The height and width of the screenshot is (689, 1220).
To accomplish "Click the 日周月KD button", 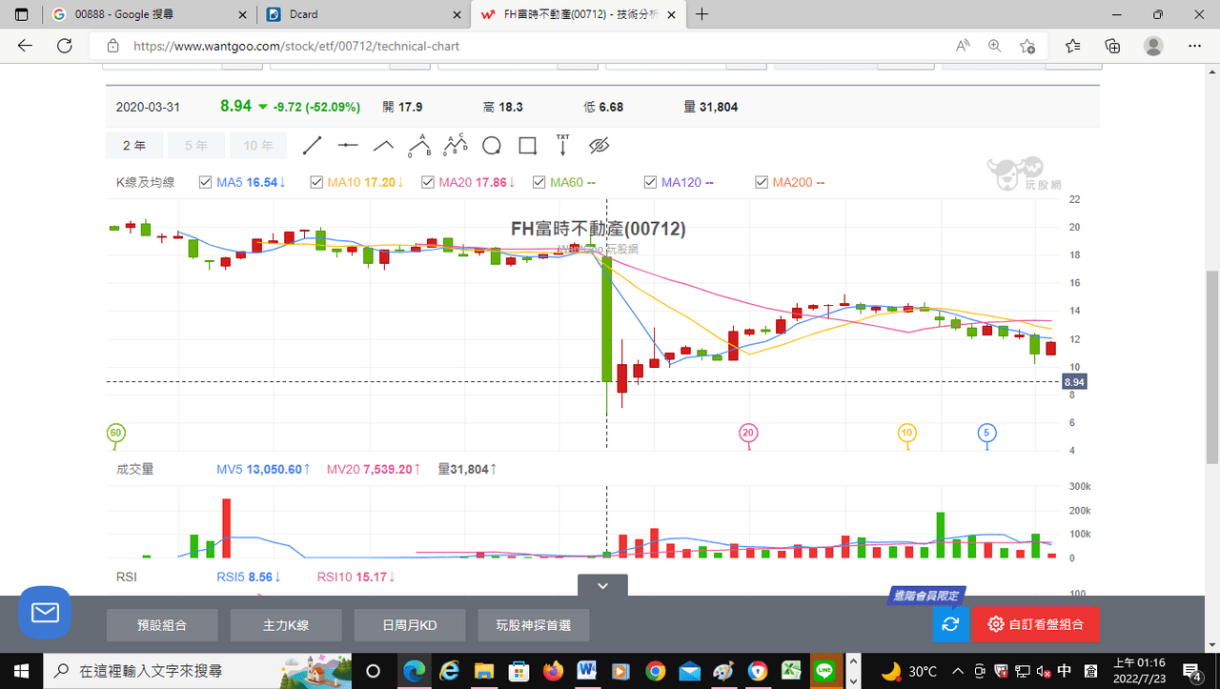I will point(410,625).
